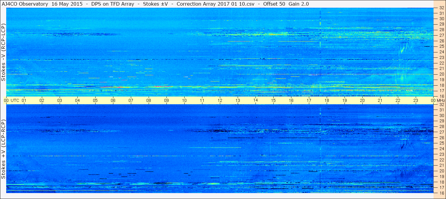Select the 12 hour marker on UTC axis
The height and width of the screenshot is (199, 446).
(x=220, y=100)
